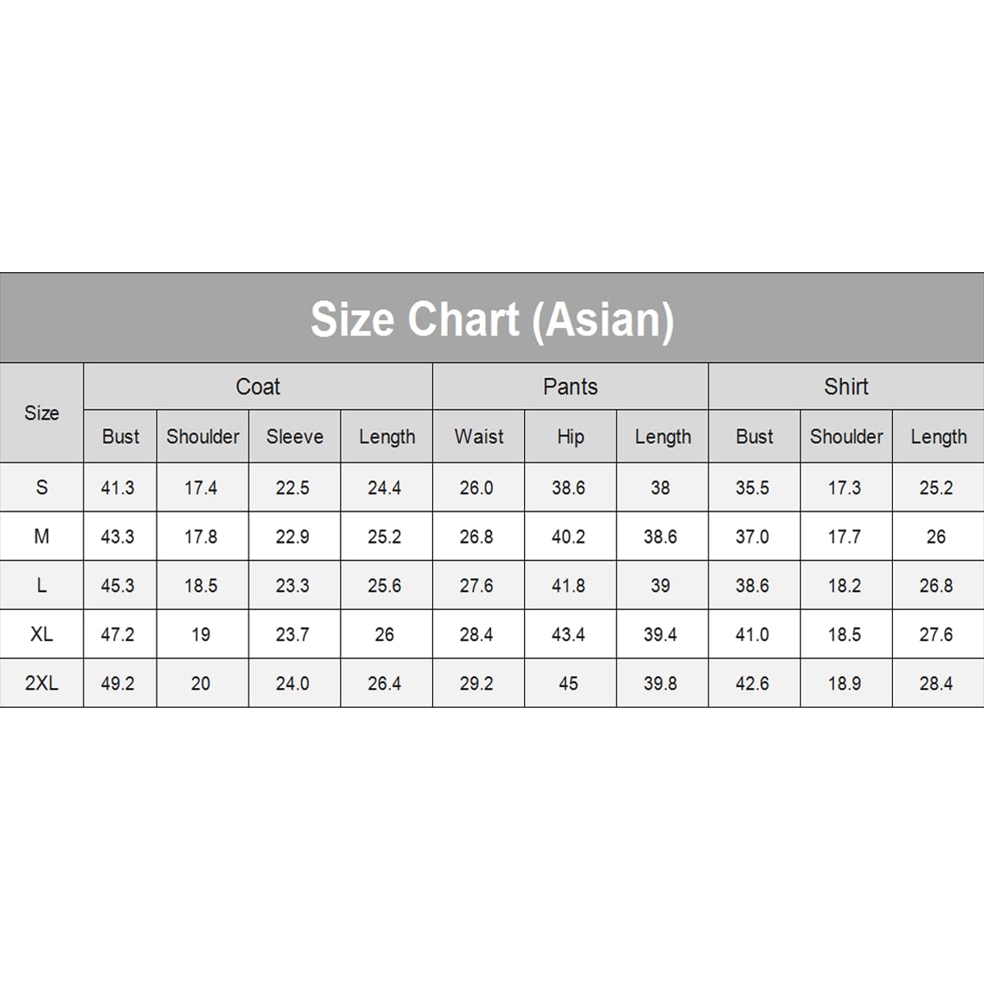Click pants length value 39.8 for 2XL
This screenshot has width=984, height=984.
click(660, 684)
